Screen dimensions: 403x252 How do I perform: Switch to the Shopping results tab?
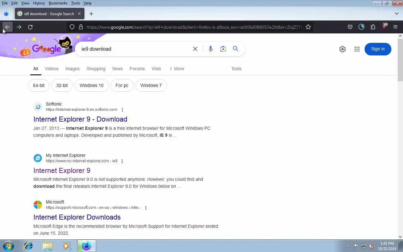coord(96,69)
